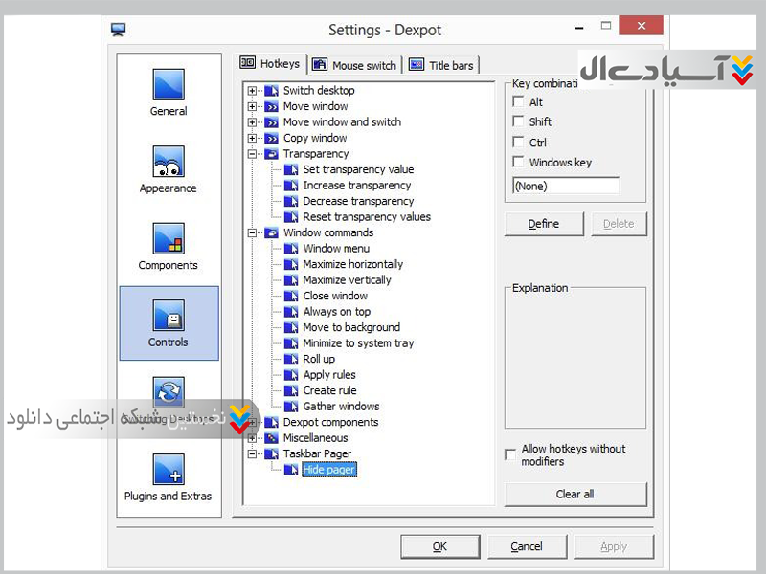Enable the Alt key checkbox
Viewport: 766px width, 574px height.
pos(519,102)
